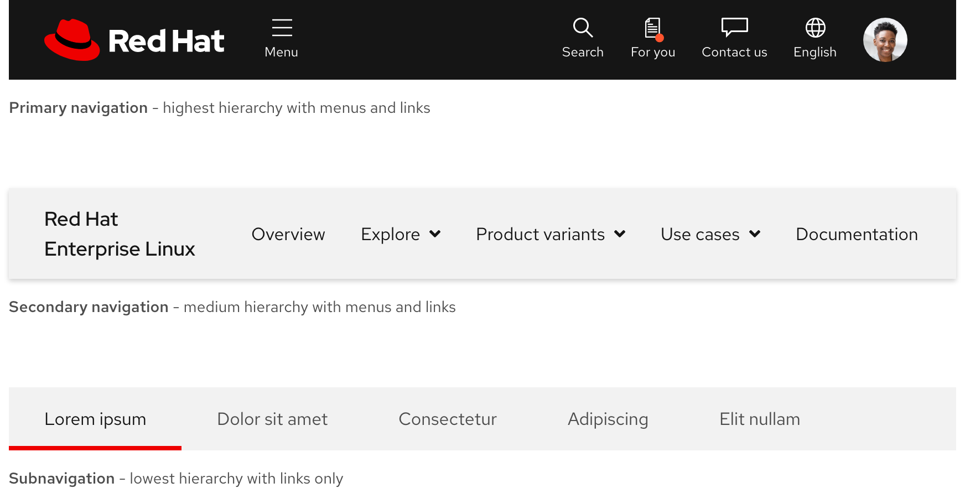Image resolution: width=965 pixels, height=488 pixels.
Task: Click the red underline below Lorem ipsum
Action: point(95,447)
